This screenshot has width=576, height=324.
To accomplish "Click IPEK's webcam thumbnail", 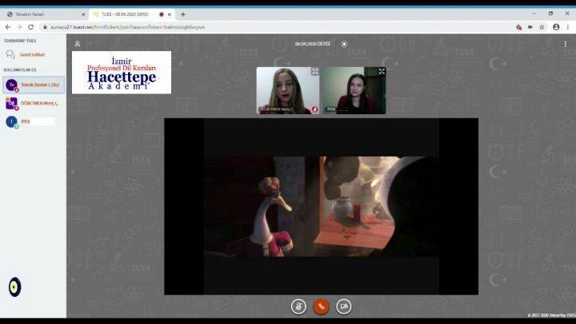I will (x=354, y=90).
